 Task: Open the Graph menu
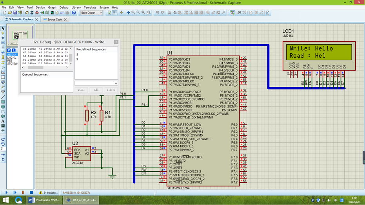coord(52,7)
